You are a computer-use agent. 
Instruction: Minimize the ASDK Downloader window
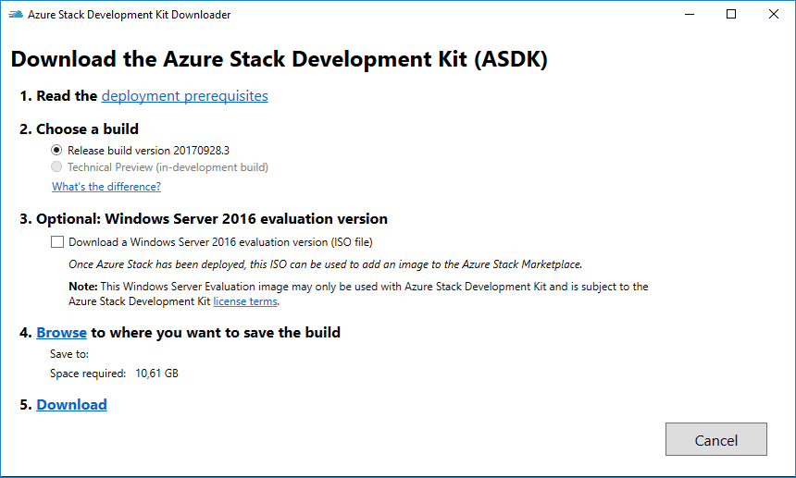point(690,14)
